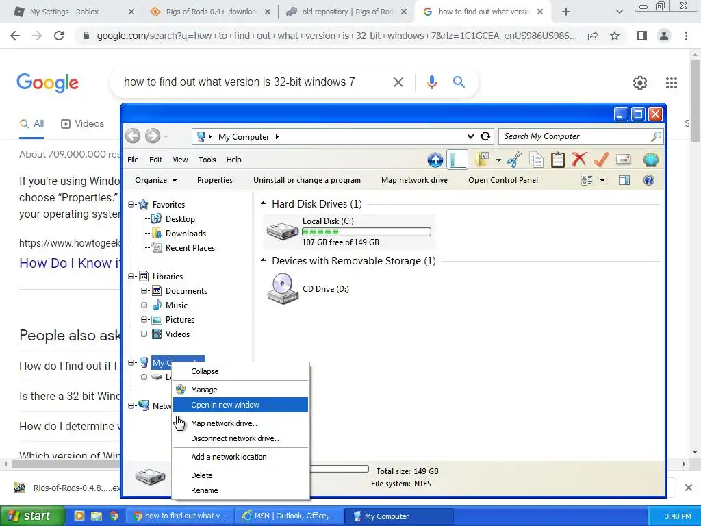This screenshot has height=526, width=701.
Task: Open the address bar history dropdown
Action: [470, 136]
